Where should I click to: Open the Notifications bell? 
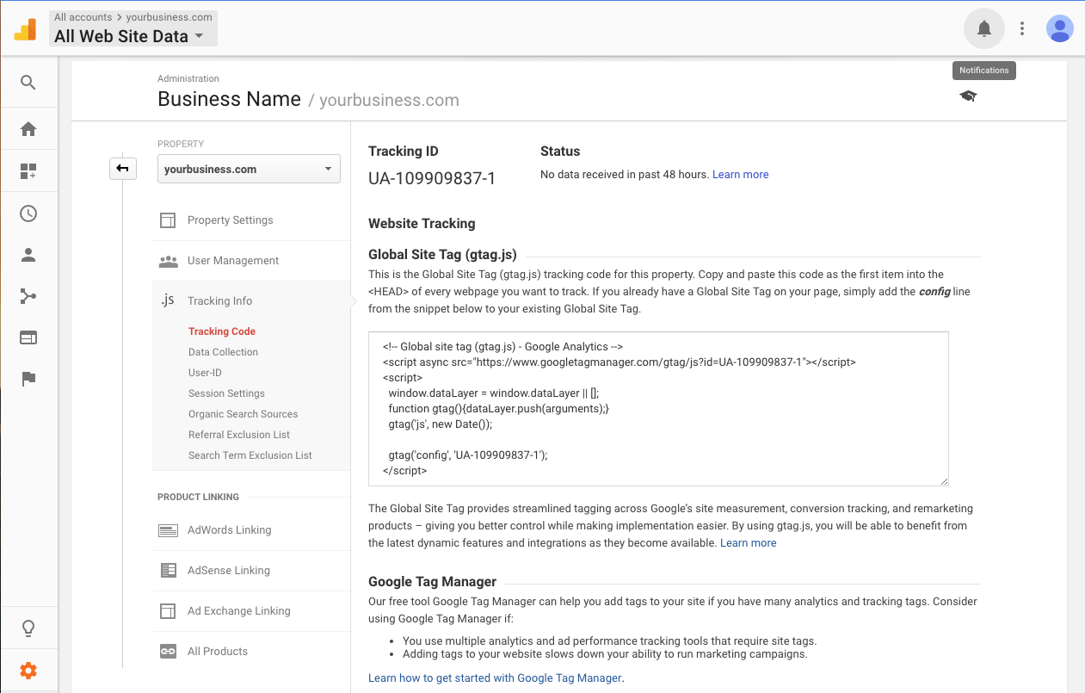(x=984, y=29)
